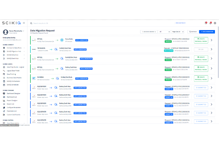Open the Page Size 20 dropdown

pyautogui.click(x=177, y=32)
